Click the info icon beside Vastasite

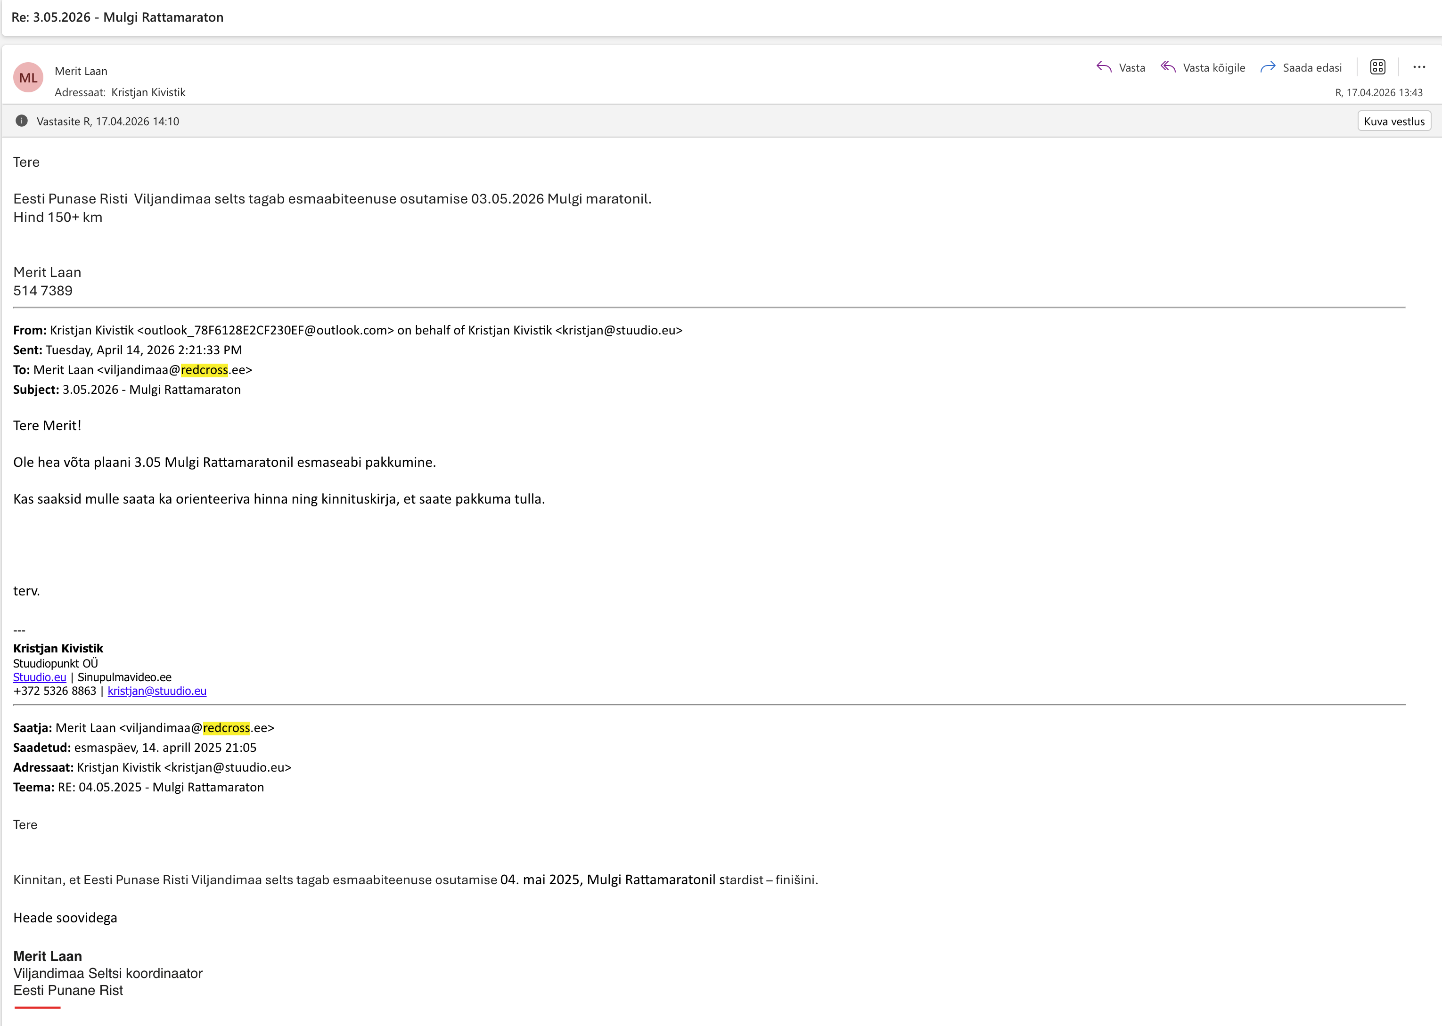coord(22,121)
